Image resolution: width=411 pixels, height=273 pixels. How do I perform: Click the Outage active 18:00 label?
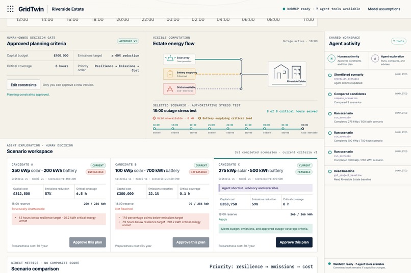pyautogui.click(x=300, y=41)
